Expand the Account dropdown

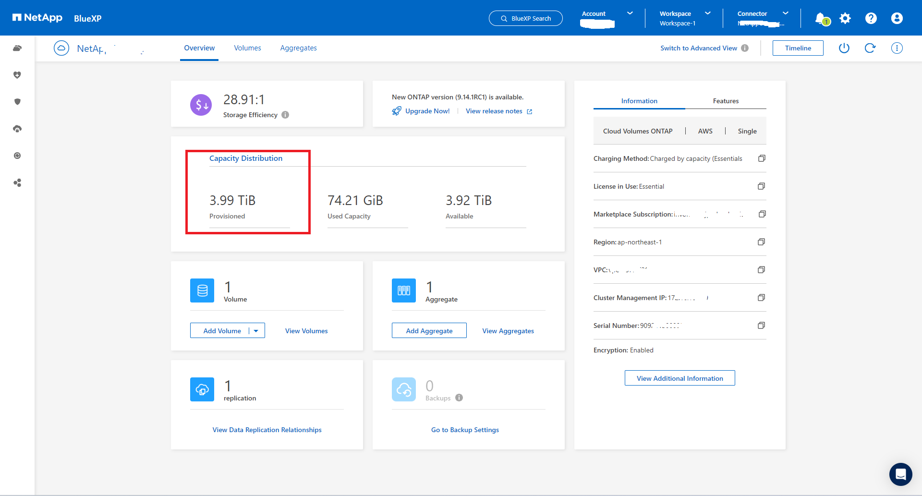click(x=630, y=13)
